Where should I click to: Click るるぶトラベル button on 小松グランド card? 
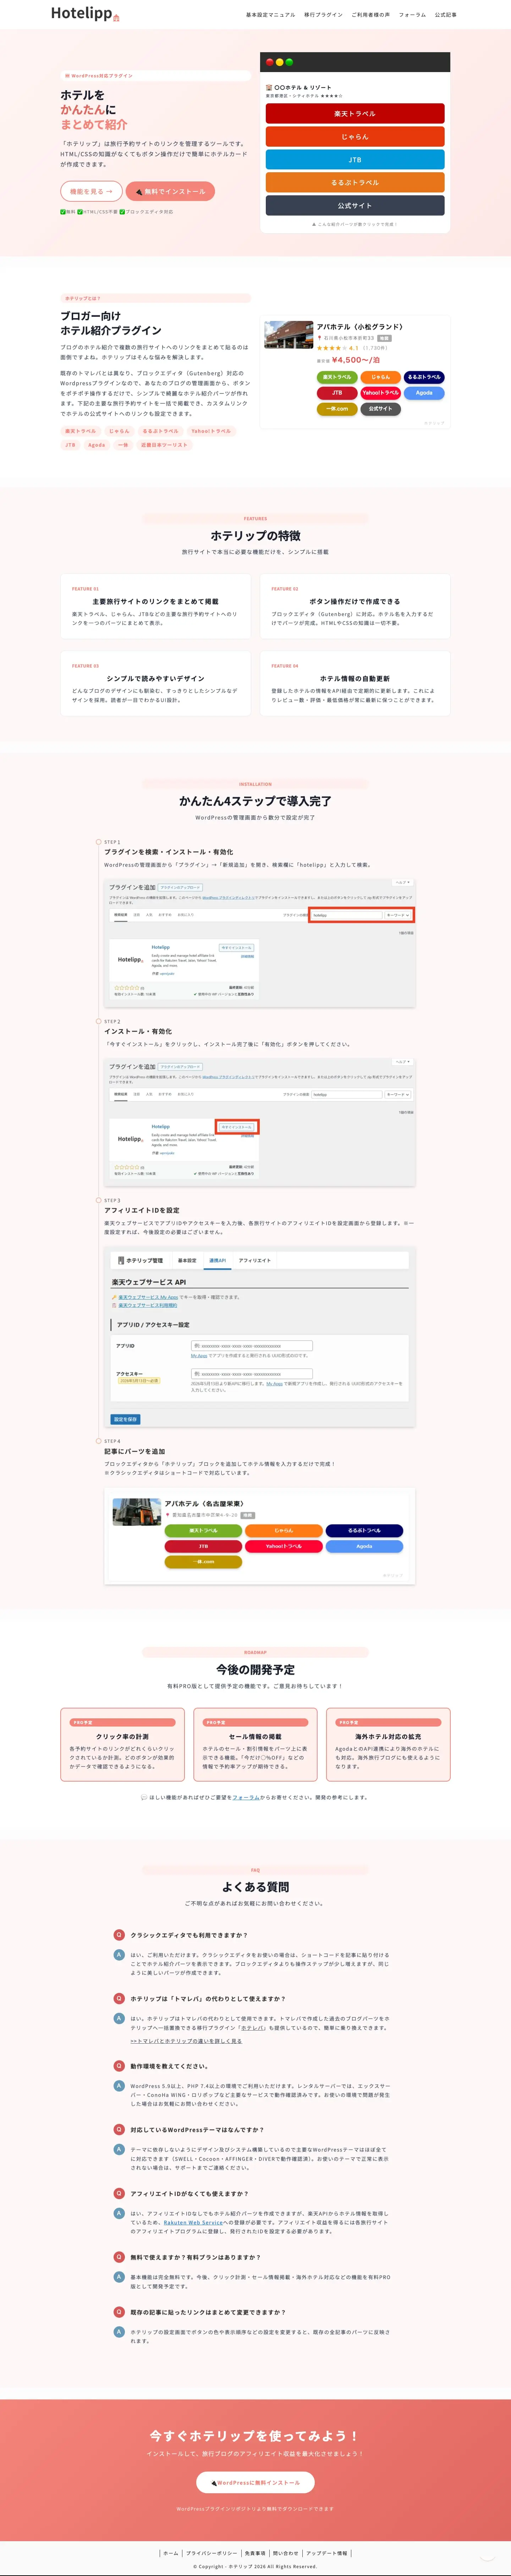pos(424,377)
